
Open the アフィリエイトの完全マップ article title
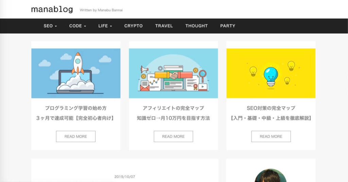173,108
